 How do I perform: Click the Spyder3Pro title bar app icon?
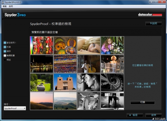3,2
